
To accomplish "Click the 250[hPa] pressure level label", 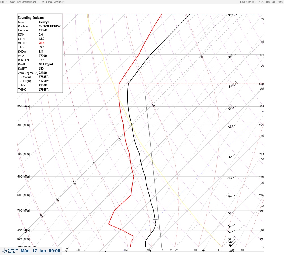I will [24, 106].
